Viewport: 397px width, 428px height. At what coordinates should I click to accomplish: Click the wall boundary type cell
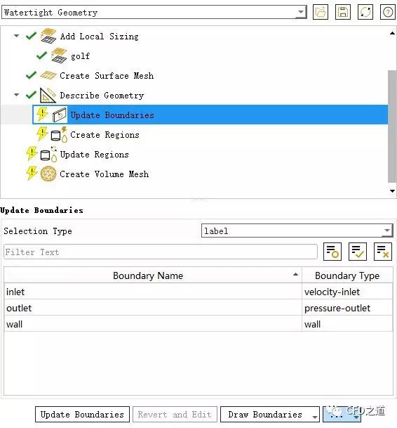tap(347, 324)
